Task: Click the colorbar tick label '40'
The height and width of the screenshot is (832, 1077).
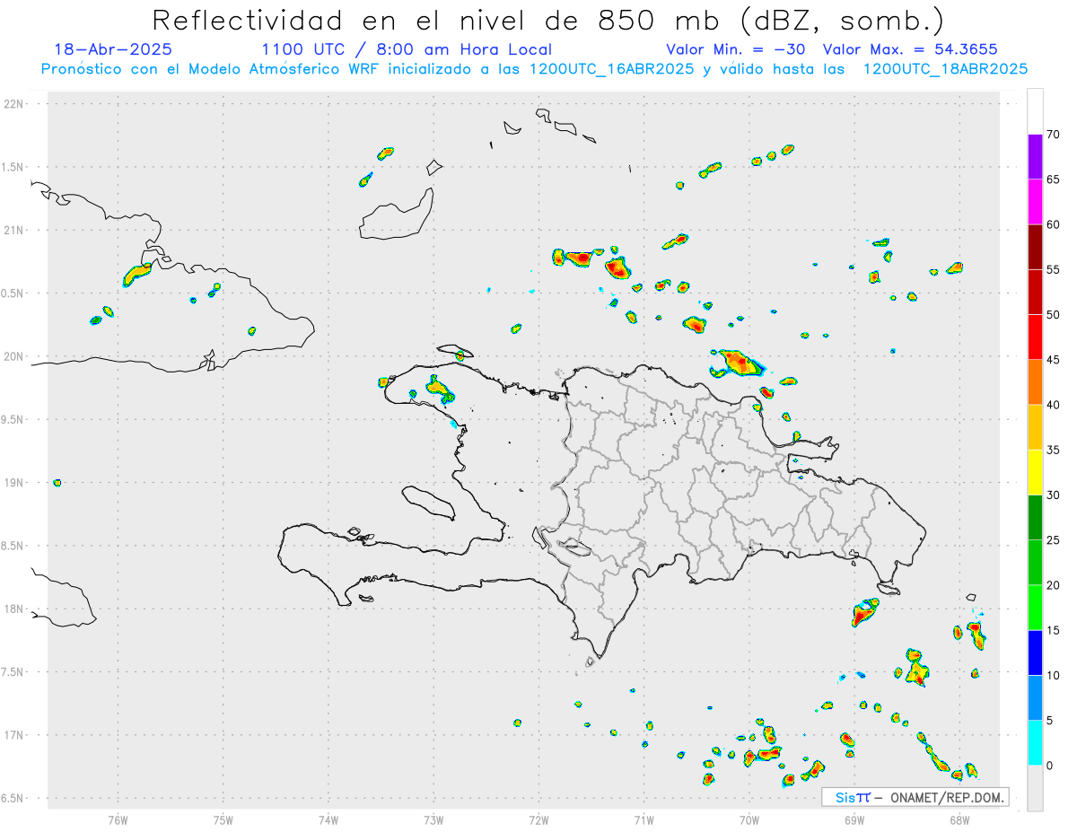Action: (1054, 405)
